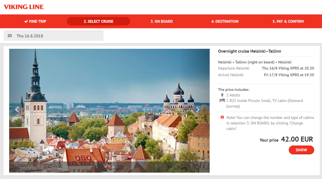Click the calendar grid icon

click(x=10, y=36)
